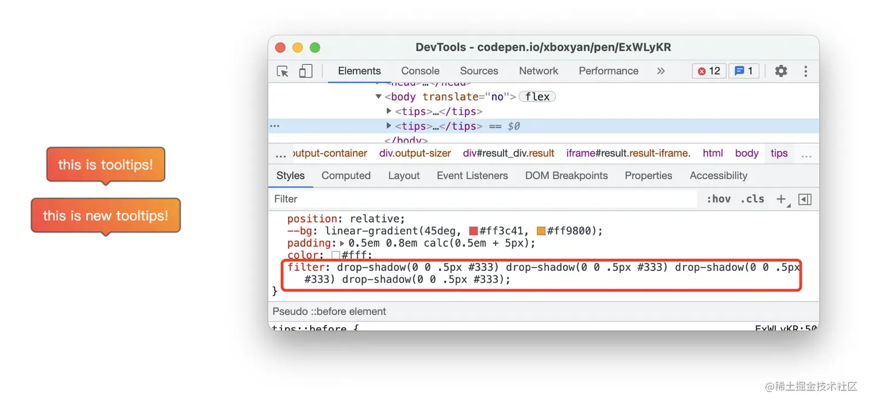The image size is (869, 404).
Task: Select html breadcrumb
Action: pyautogui.click(x=713, y=153)
